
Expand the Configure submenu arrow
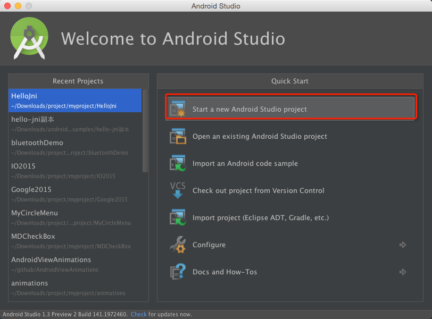coord(403,245)
